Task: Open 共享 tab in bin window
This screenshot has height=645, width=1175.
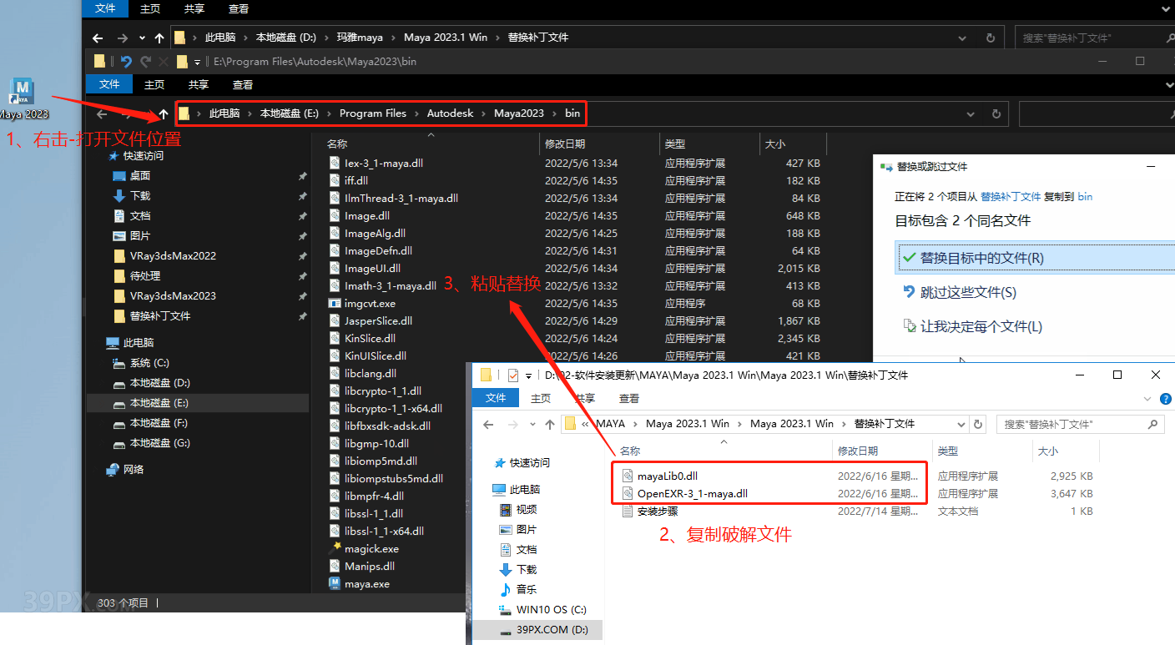Action: 199,84
